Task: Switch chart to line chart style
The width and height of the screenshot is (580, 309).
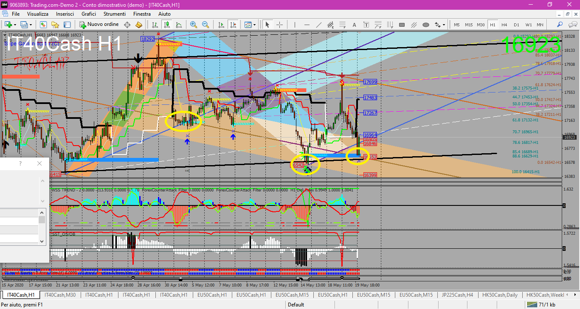Action: (x=179, y=25)
